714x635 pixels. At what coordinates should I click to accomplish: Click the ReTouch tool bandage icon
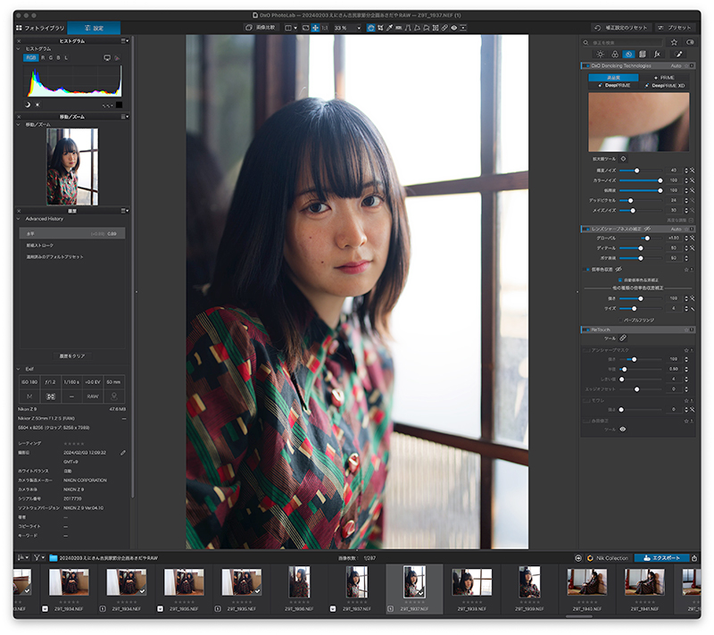point(623,338)
